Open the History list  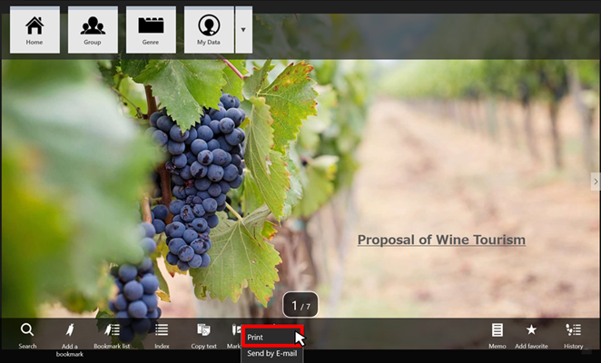574,336
